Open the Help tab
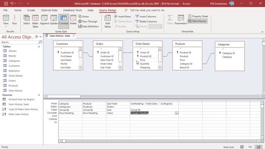 tap(90, 10)
